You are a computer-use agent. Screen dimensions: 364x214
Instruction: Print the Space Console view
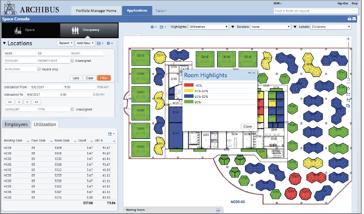349,19
